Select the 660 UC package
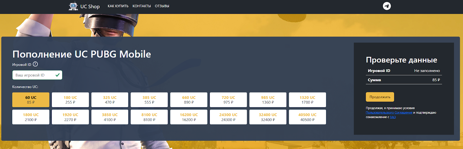Screen dimensions: 463x149 [189, 100]
